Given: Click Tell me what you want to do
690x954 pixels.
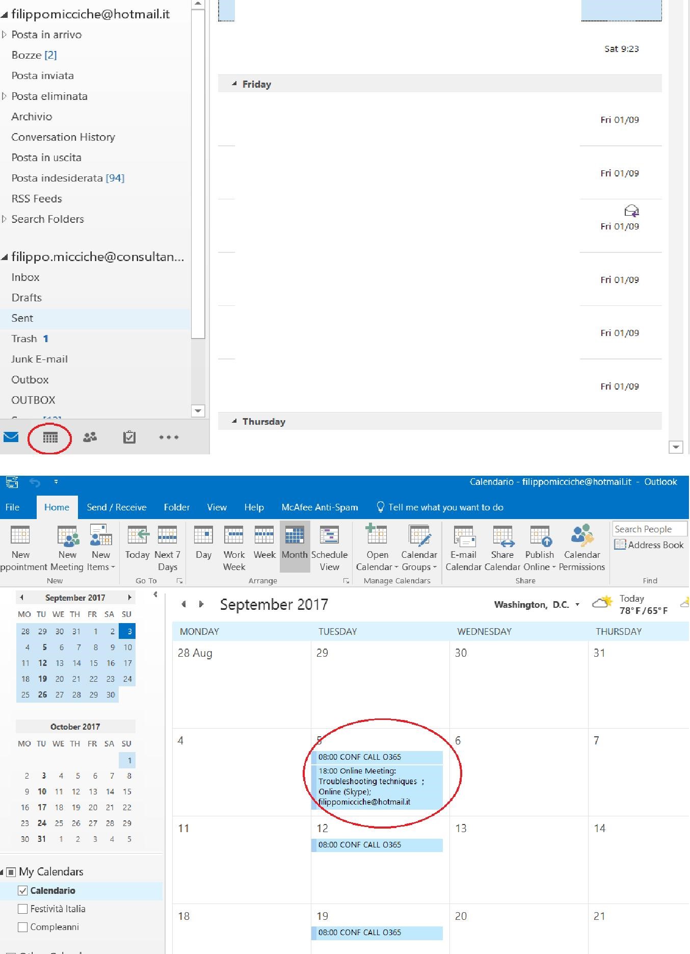Looking at the screenshot, I should pyautogui.click(x=440, y=507).
